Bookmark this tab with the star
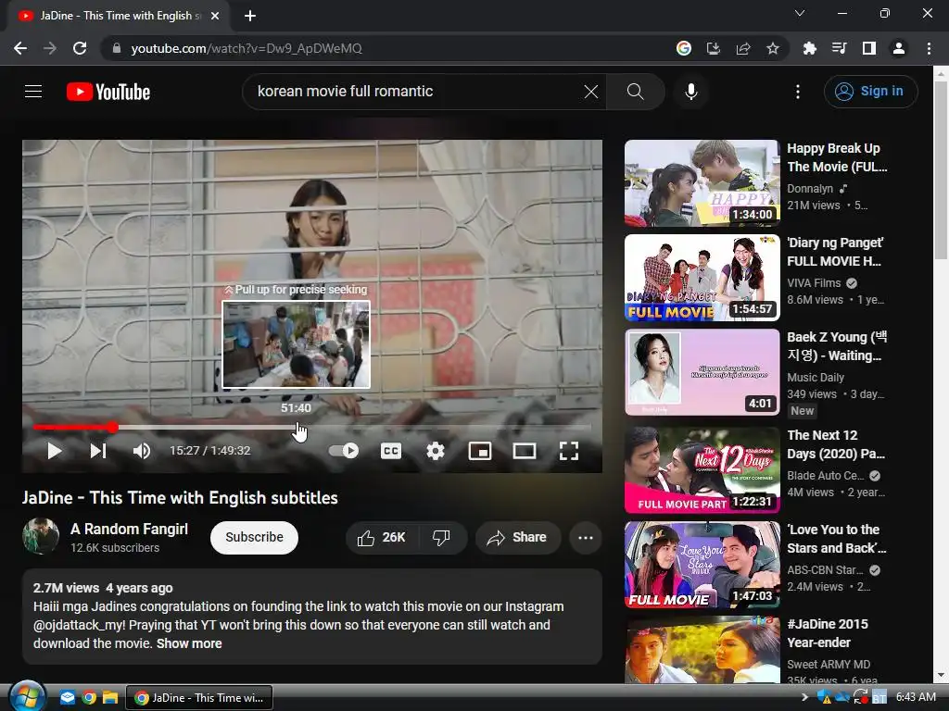 pyautogui.click(x=773, y=48)
